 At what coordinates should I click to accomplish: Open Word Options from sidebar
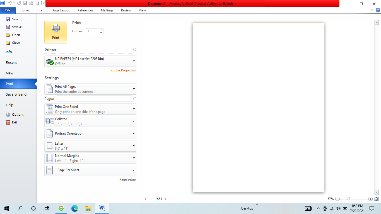(15, 115)
